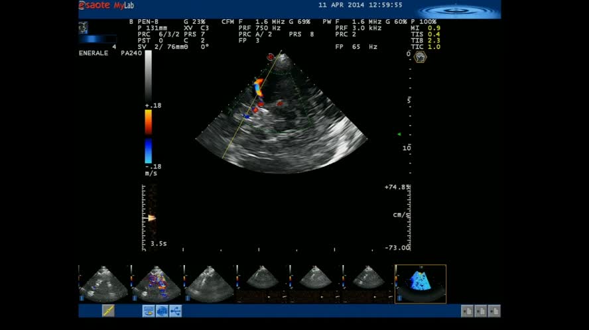Click the red-orange positive velocity color bar

click(x=149, y=122)
